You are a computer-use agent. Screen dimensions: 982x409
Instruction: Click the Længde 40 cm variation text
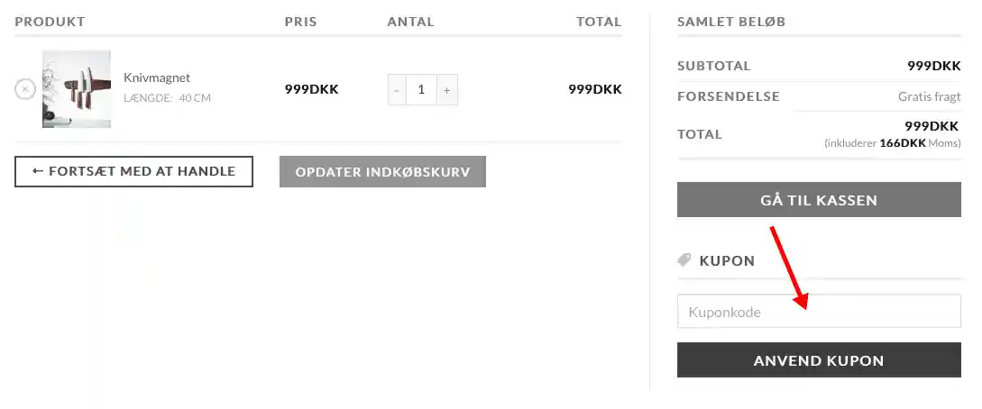(167, 97)
